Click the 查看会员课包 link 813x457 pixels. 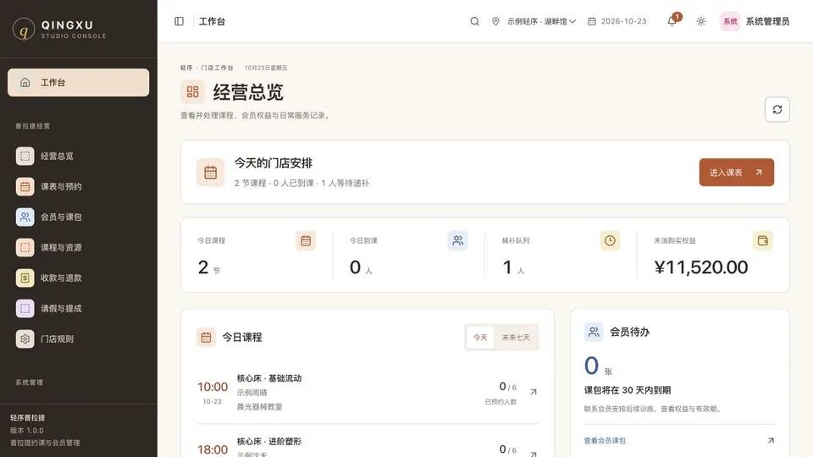click(x=605, y=440)
